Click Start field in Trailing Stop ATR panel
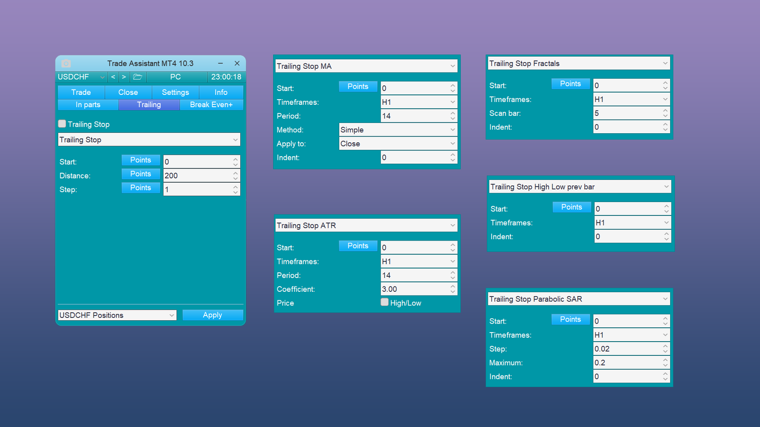 pos(419,247)
